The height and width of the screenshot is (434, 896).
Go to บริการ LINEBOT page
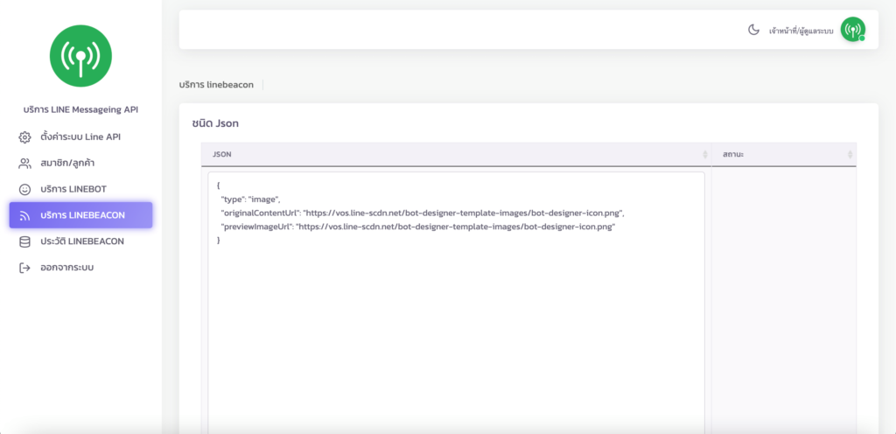pyautogui.click(x=80, y=189)
